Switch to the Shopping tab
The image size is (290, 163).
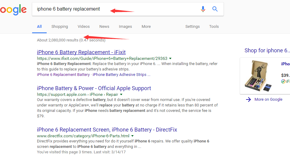[60, 27]
